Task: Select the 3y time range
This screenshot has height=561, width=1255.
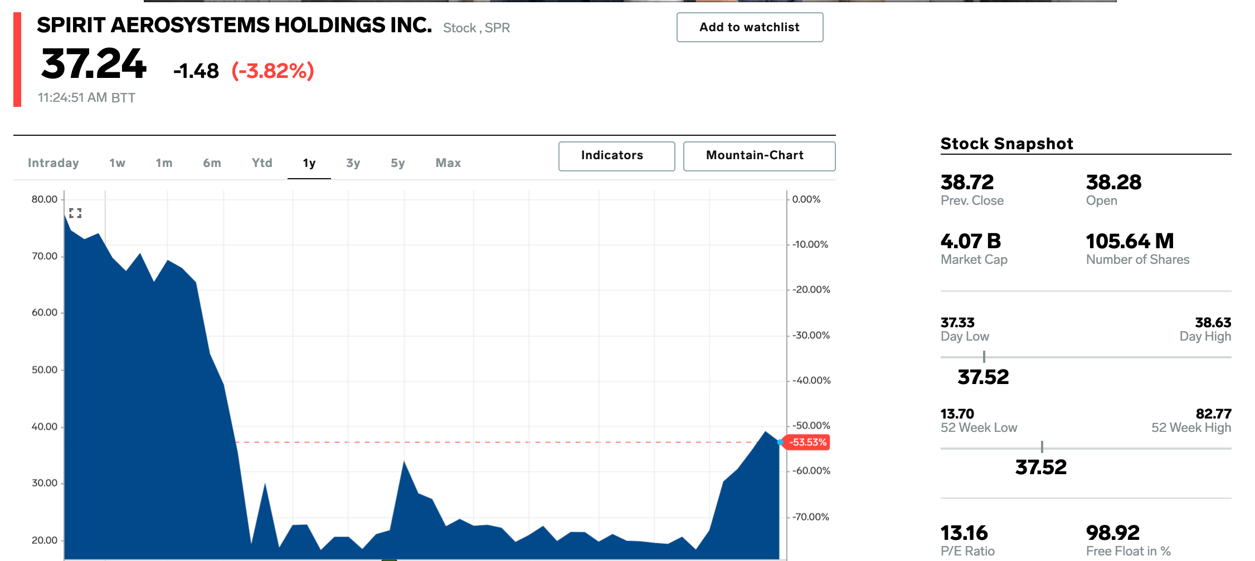Action: tap(353, 163)
